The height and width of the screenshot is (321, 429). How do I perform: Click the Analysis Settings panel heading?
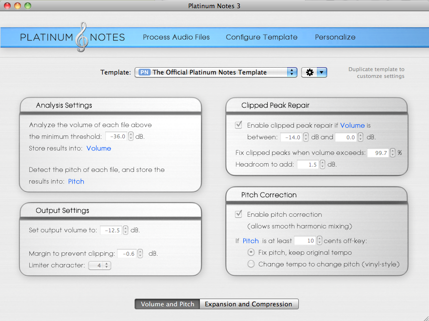pos(64,105)
